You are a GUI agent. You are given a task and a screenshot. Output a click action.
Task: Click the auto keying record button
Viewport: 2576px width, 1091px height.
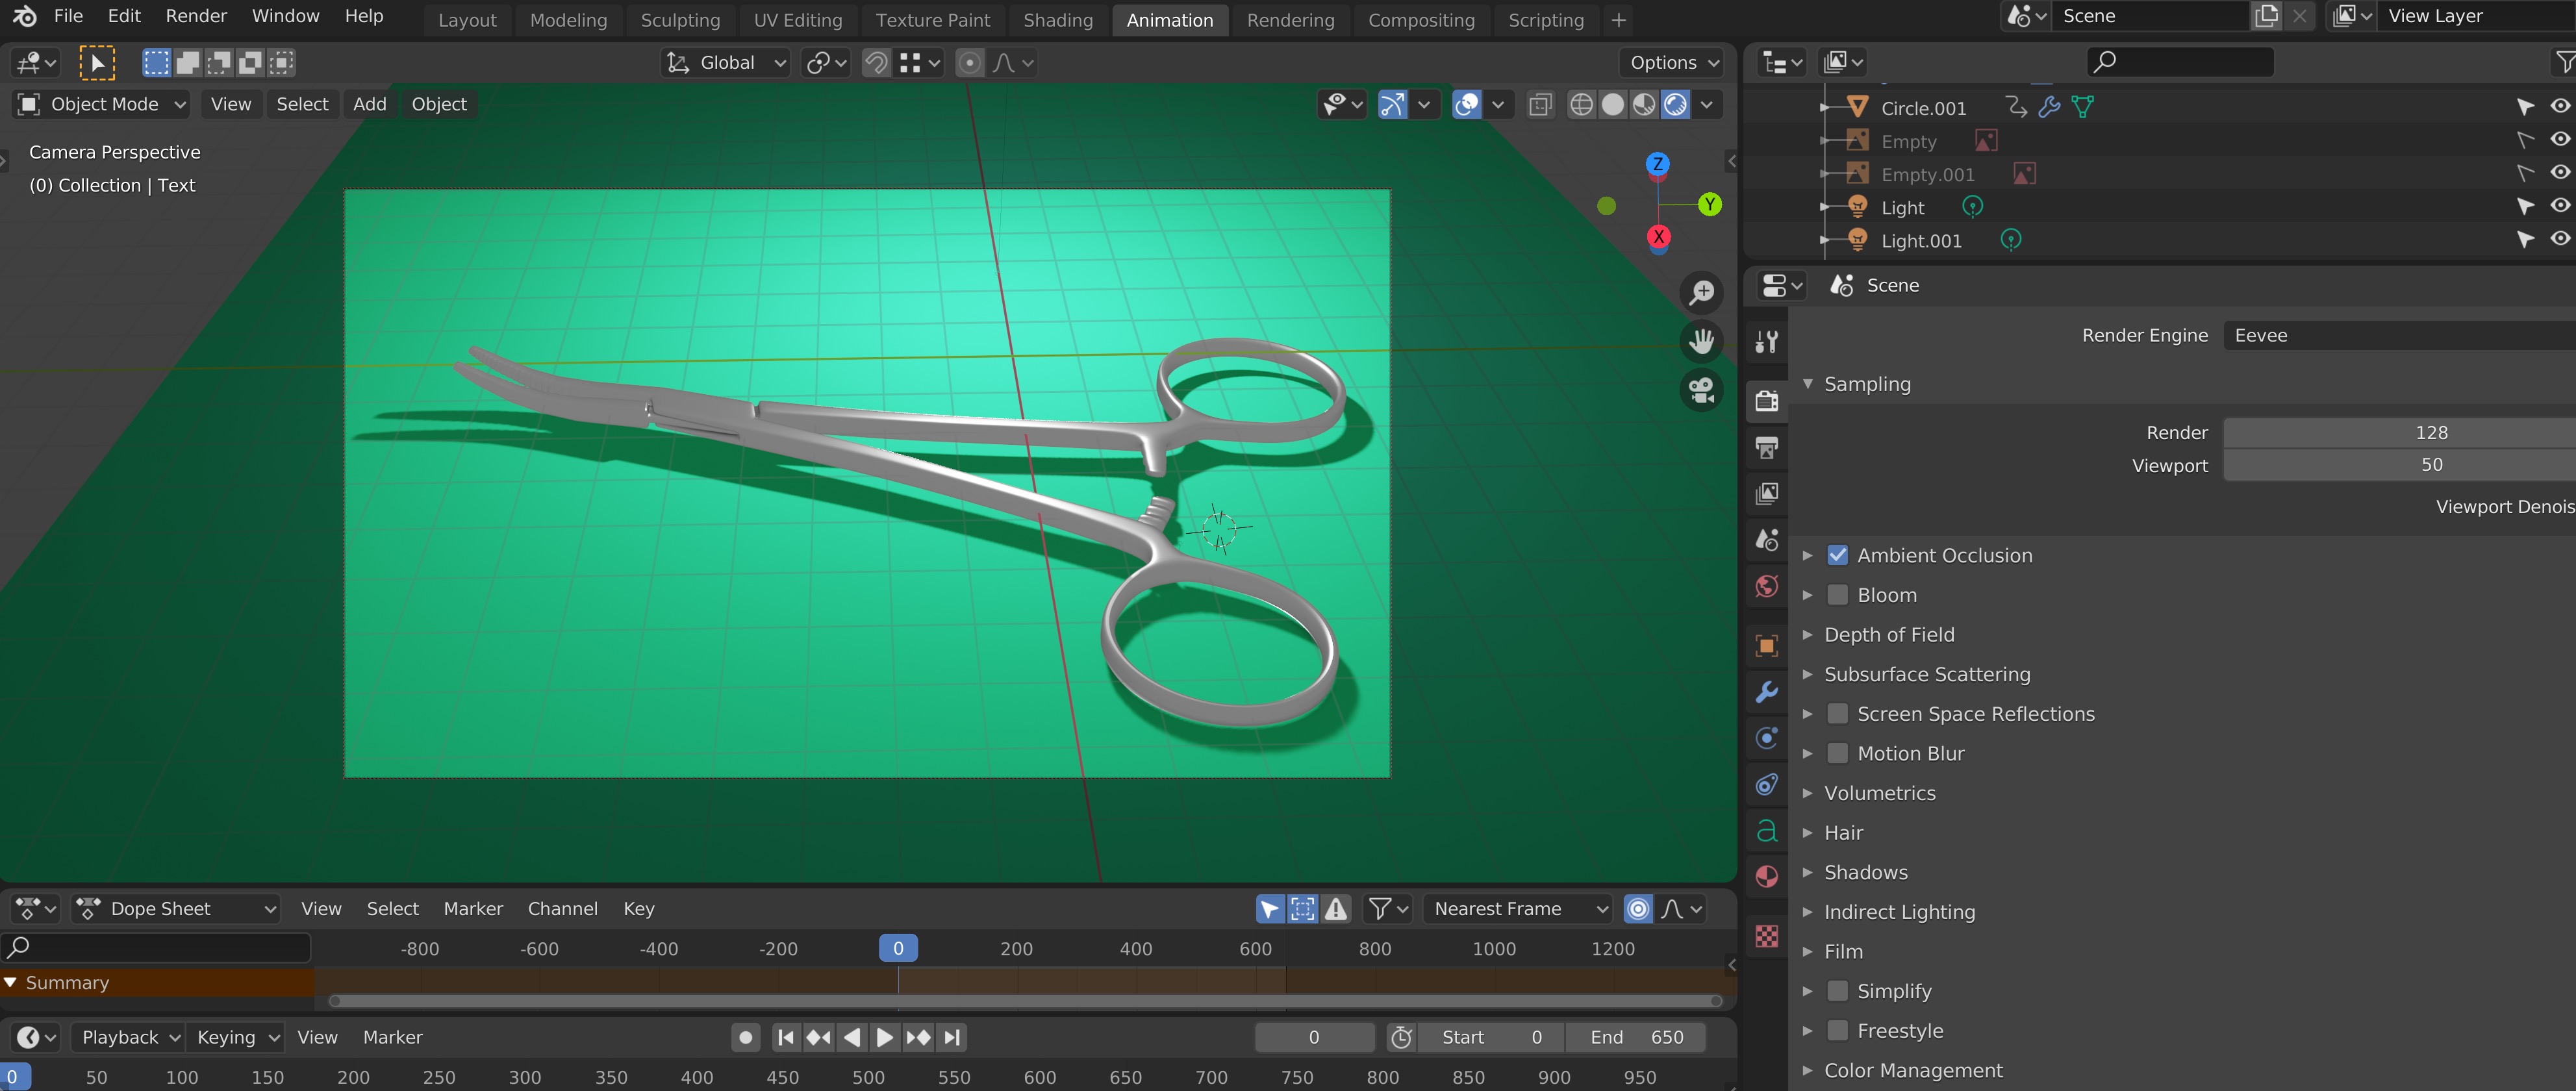point(745,1037)
